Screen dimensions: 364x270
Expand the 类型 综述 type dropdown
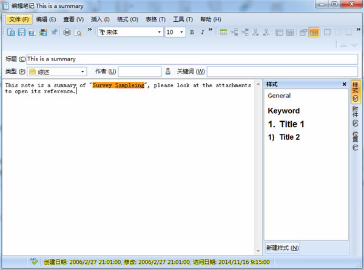coord(83,71)
